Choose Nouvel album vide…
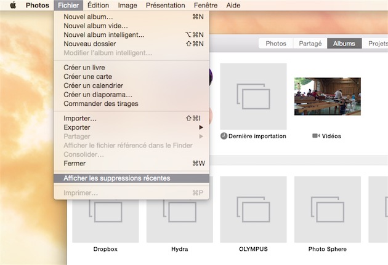Screen dimensions: 388x265 point(132,26)
